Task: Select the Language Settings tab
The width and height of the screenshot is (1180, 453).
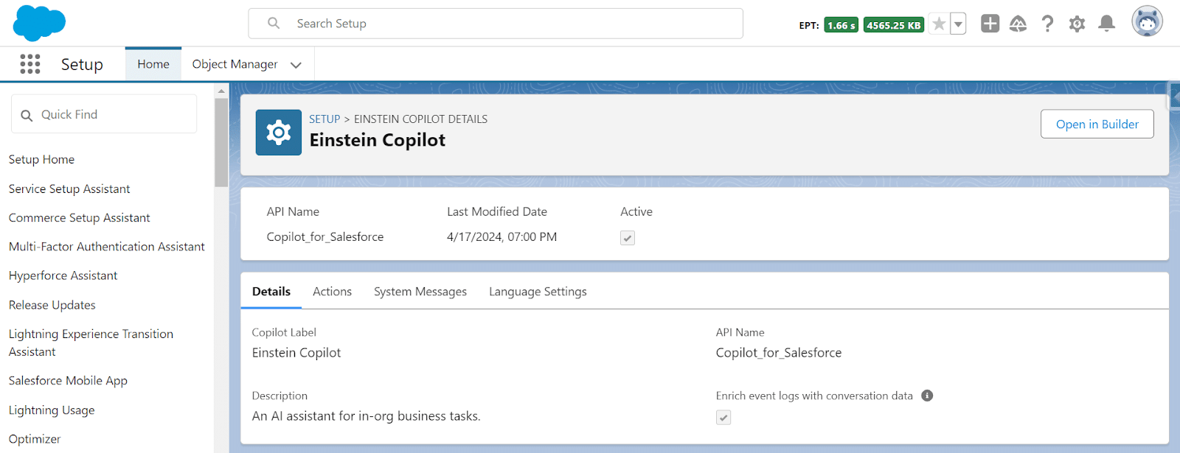Action: coord(538,292)
